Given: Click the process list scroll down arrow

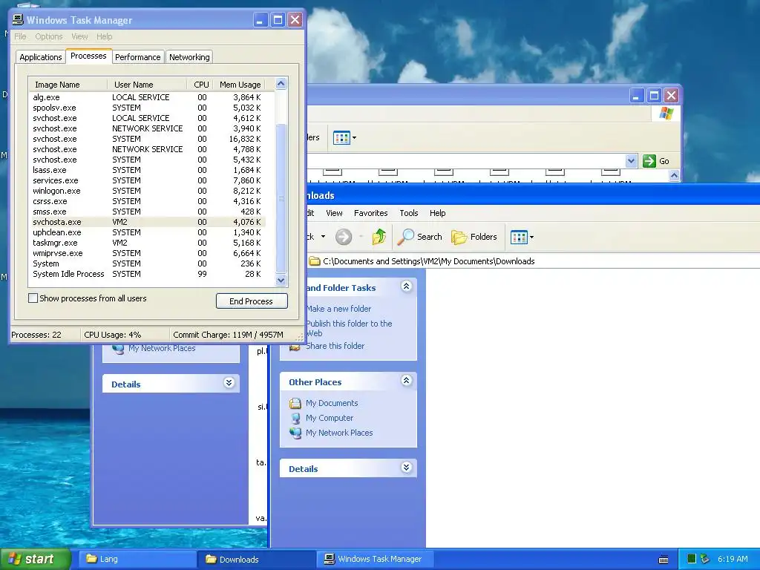Looking at the screenshot, I should 281,280.
